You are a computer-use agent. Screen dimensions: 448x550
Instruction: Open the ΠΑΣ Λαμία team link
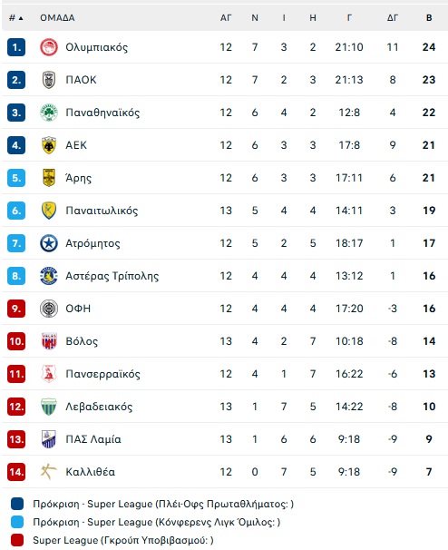point(93,439)
